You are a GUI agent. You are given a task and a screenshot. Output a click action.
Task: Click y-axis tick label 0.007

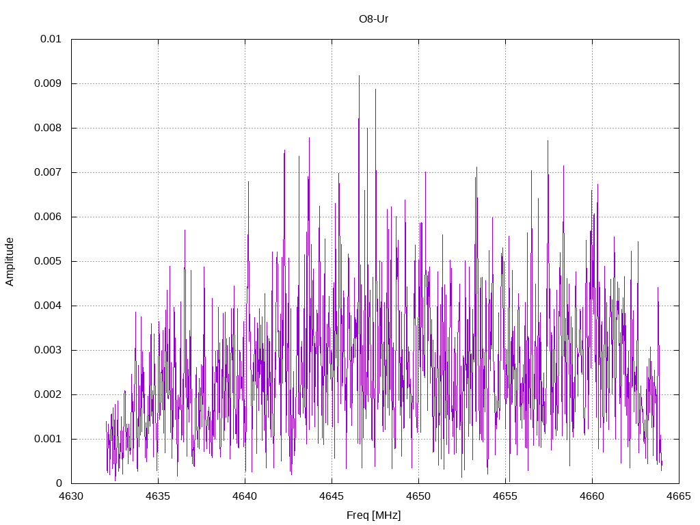pyautogui.click(x=49, y=172)
